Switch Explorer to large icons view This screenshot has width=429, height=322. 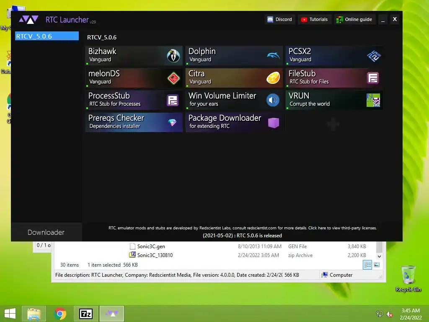coord(377,265)
